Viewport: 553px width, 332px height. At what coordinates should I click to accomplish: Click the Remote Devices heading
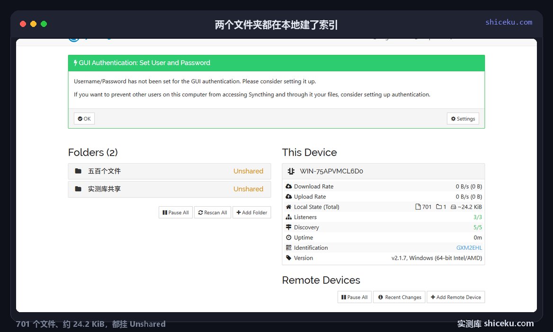click(321, 280)
